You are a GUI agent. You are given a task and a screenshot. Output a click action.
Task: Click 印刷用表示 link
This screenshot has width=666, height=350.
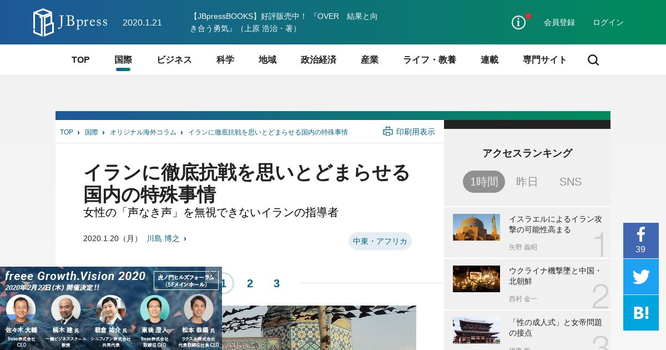pyautogui.click(x=416, y=132)
